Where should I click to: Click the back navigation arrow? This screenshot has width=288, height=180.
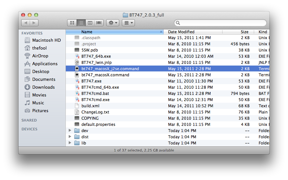(26, 23)
